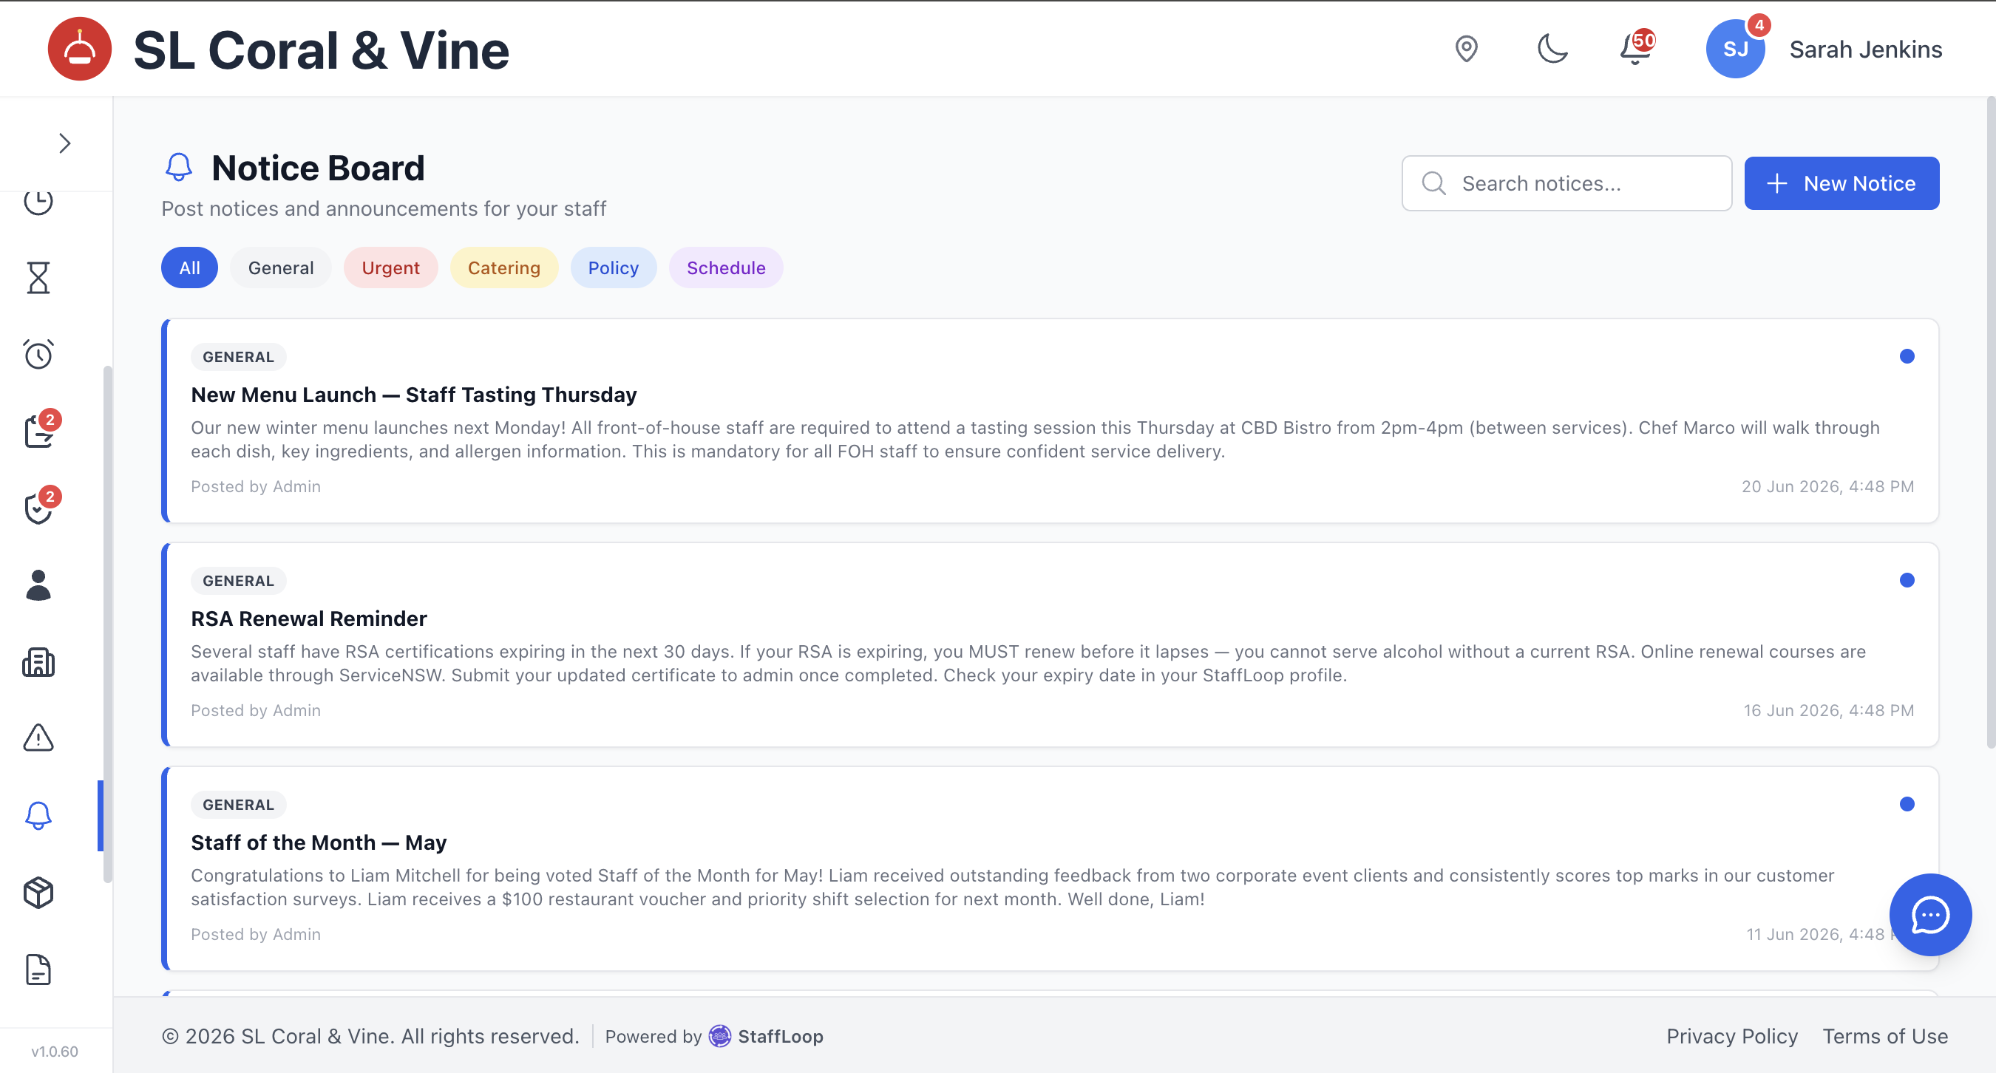Click GENERAL tag on RSA Renewal Reminder
1996x1073 pixels.
[238, 581]
